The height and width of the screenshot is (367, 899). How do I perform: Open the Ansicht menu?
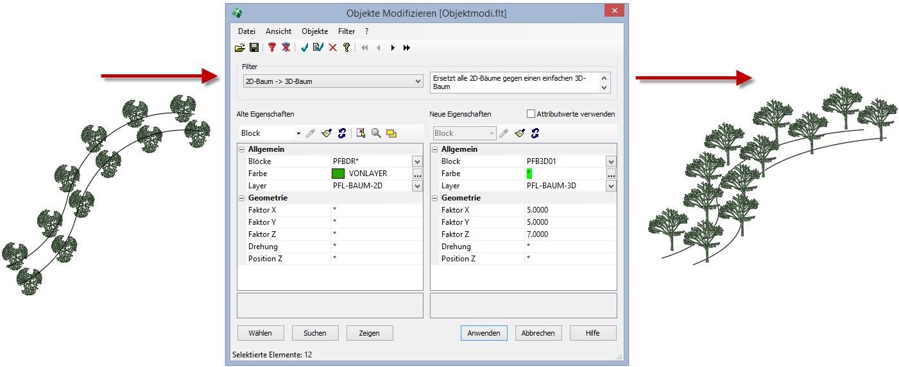tap(278, 31)
